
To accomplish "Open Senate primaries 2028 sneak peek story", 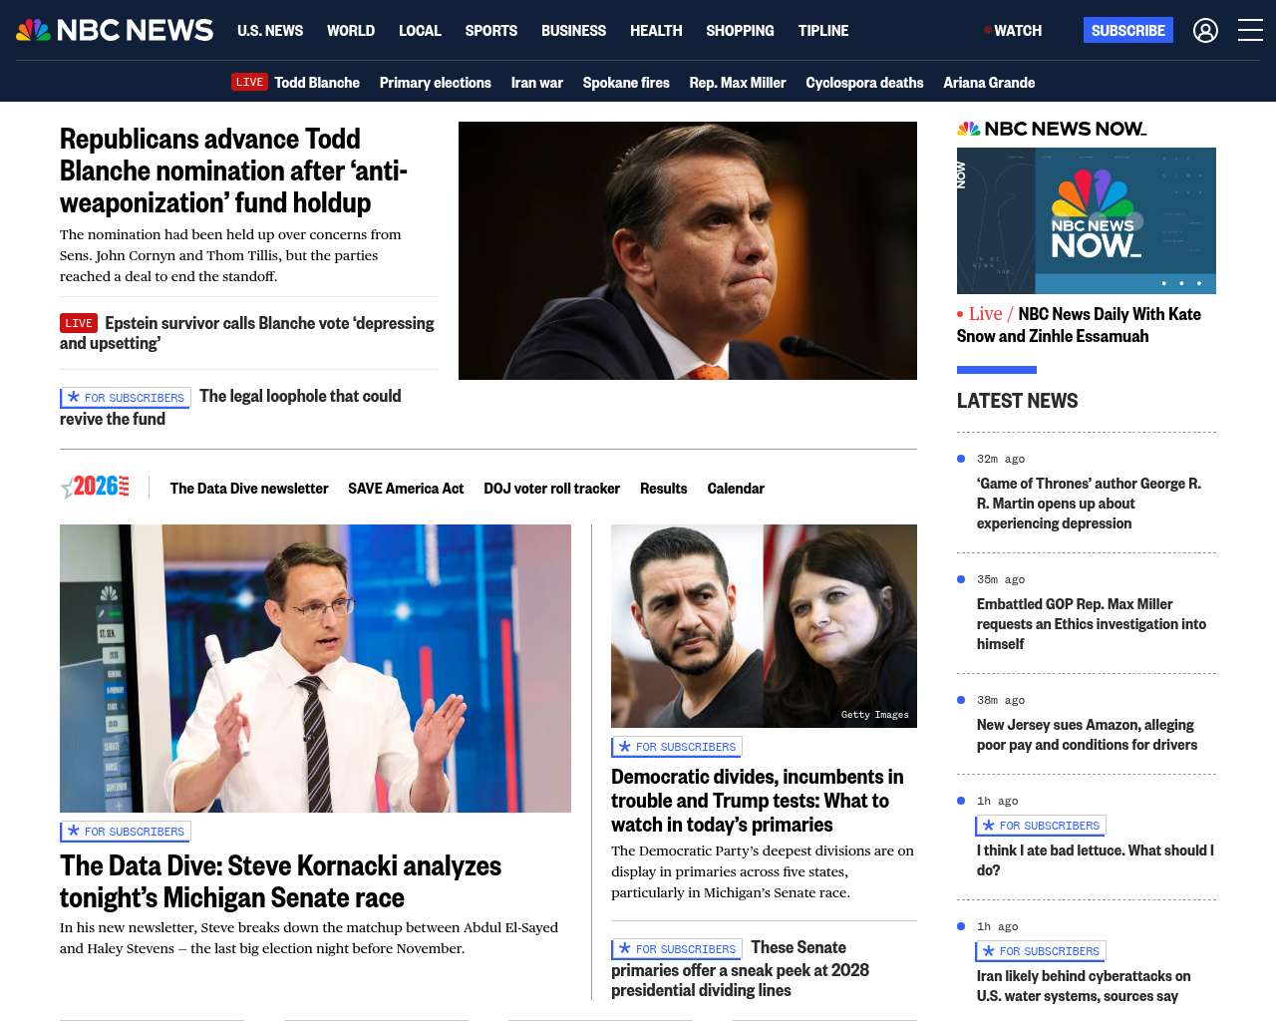I will click(740, 969).
